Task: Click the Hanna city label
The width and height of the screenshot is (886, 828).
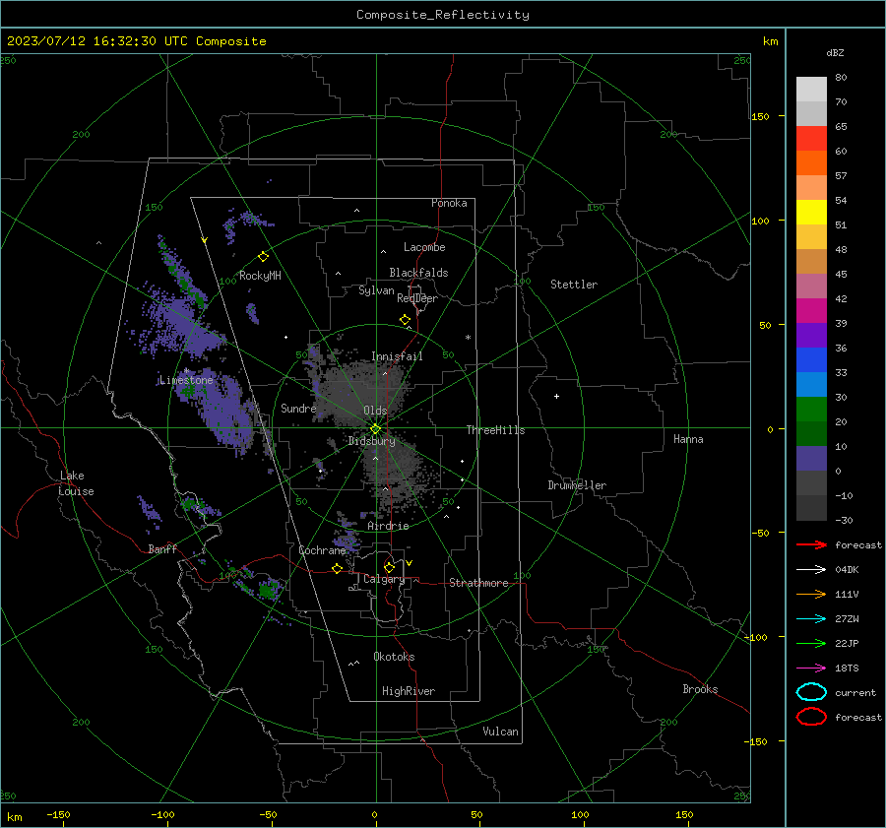Action: [x=688, y=439]
